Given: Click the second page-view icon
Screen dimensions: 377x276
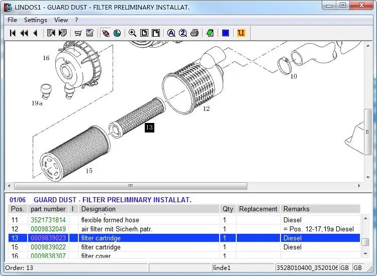Looking at the screenshot, I should coord(156,33).
